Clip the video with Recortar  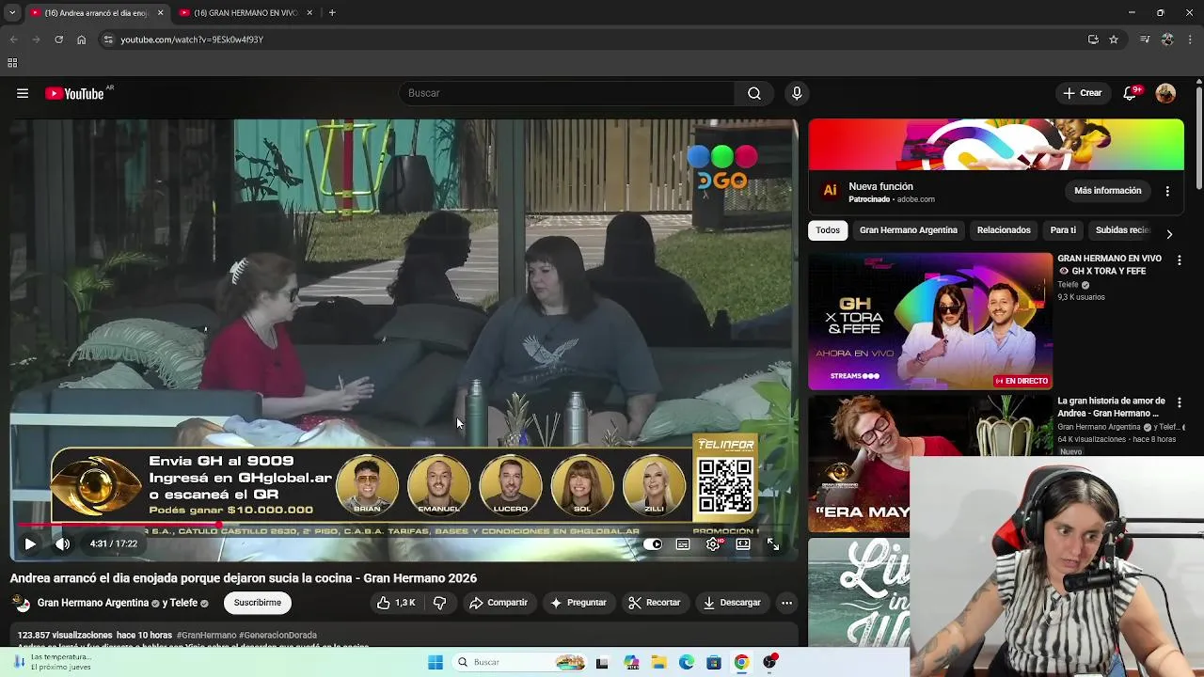[x=654, y=603]
